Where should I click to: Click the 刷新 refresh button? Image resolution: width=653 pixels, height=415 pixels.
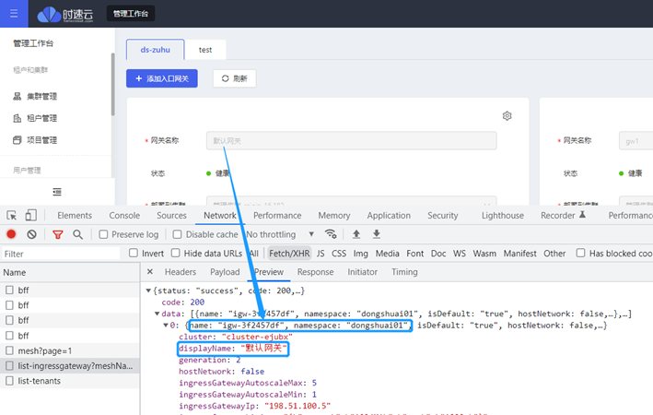[x=235, y=78]
